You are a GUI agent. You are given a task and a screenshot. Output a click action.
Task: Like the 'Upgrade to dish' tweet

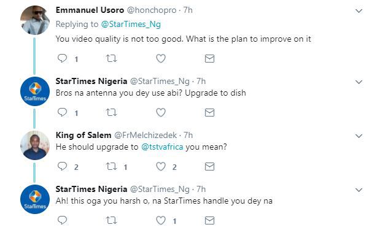(161, 112)
